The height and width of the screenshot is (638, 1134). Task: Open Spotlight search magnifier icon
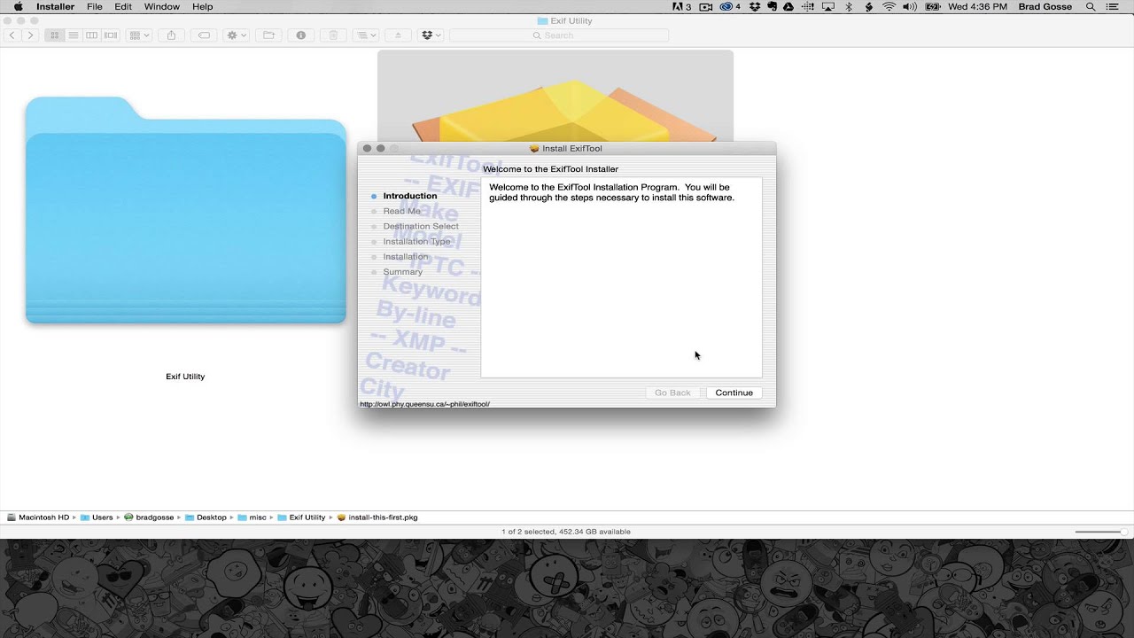pyautogui.click(x=1091, y=6)
